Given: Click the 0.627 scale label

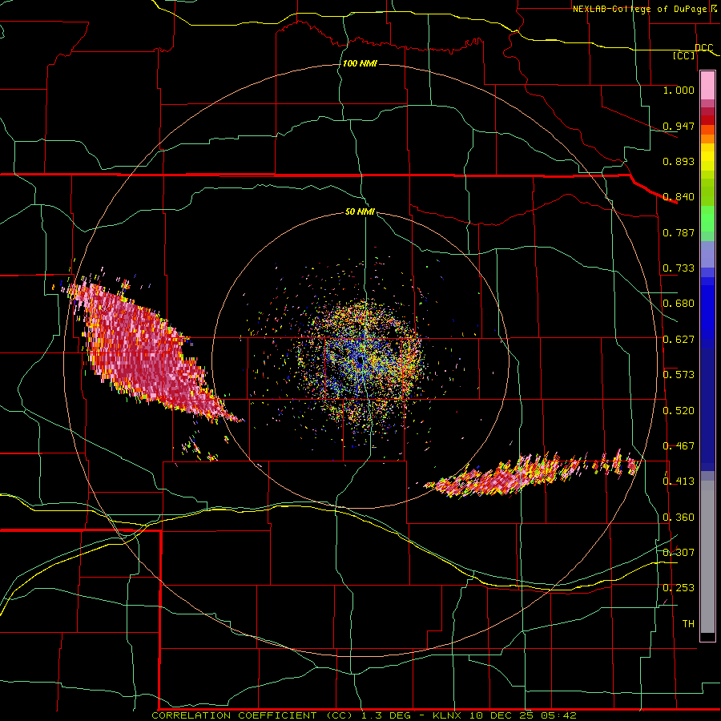Looking at the screenshot, I should click(679, 340).
